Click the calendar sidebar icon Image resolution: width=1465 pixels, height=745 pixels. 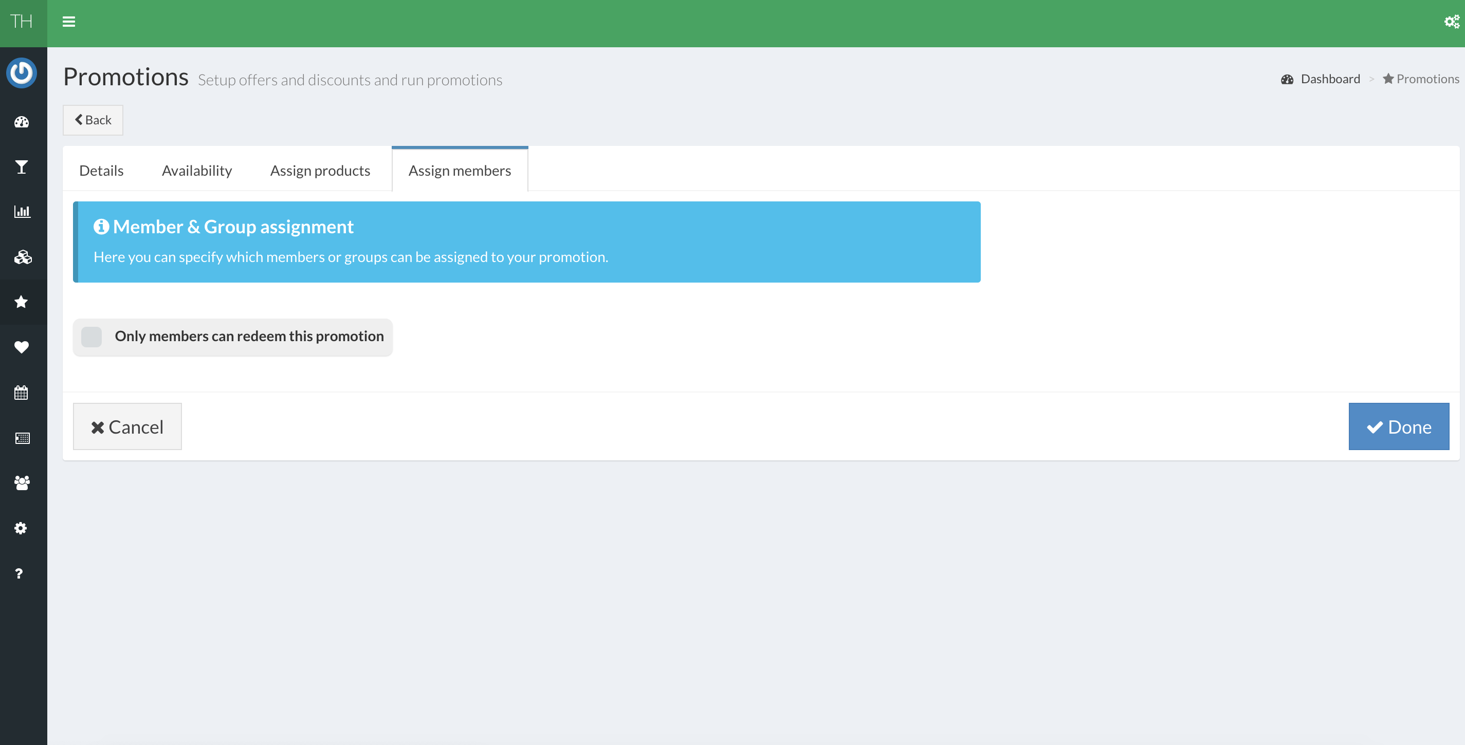[22, 392]
